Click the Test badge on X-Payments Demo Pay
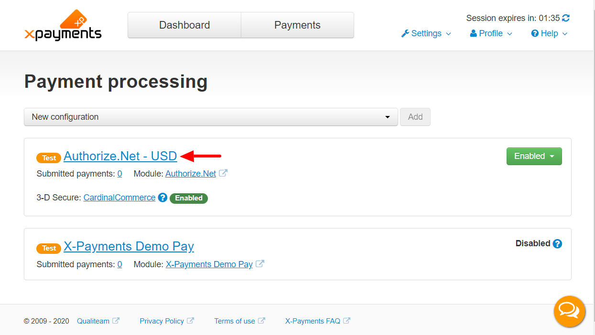The image size is (595, 335). tap(49, 248)
